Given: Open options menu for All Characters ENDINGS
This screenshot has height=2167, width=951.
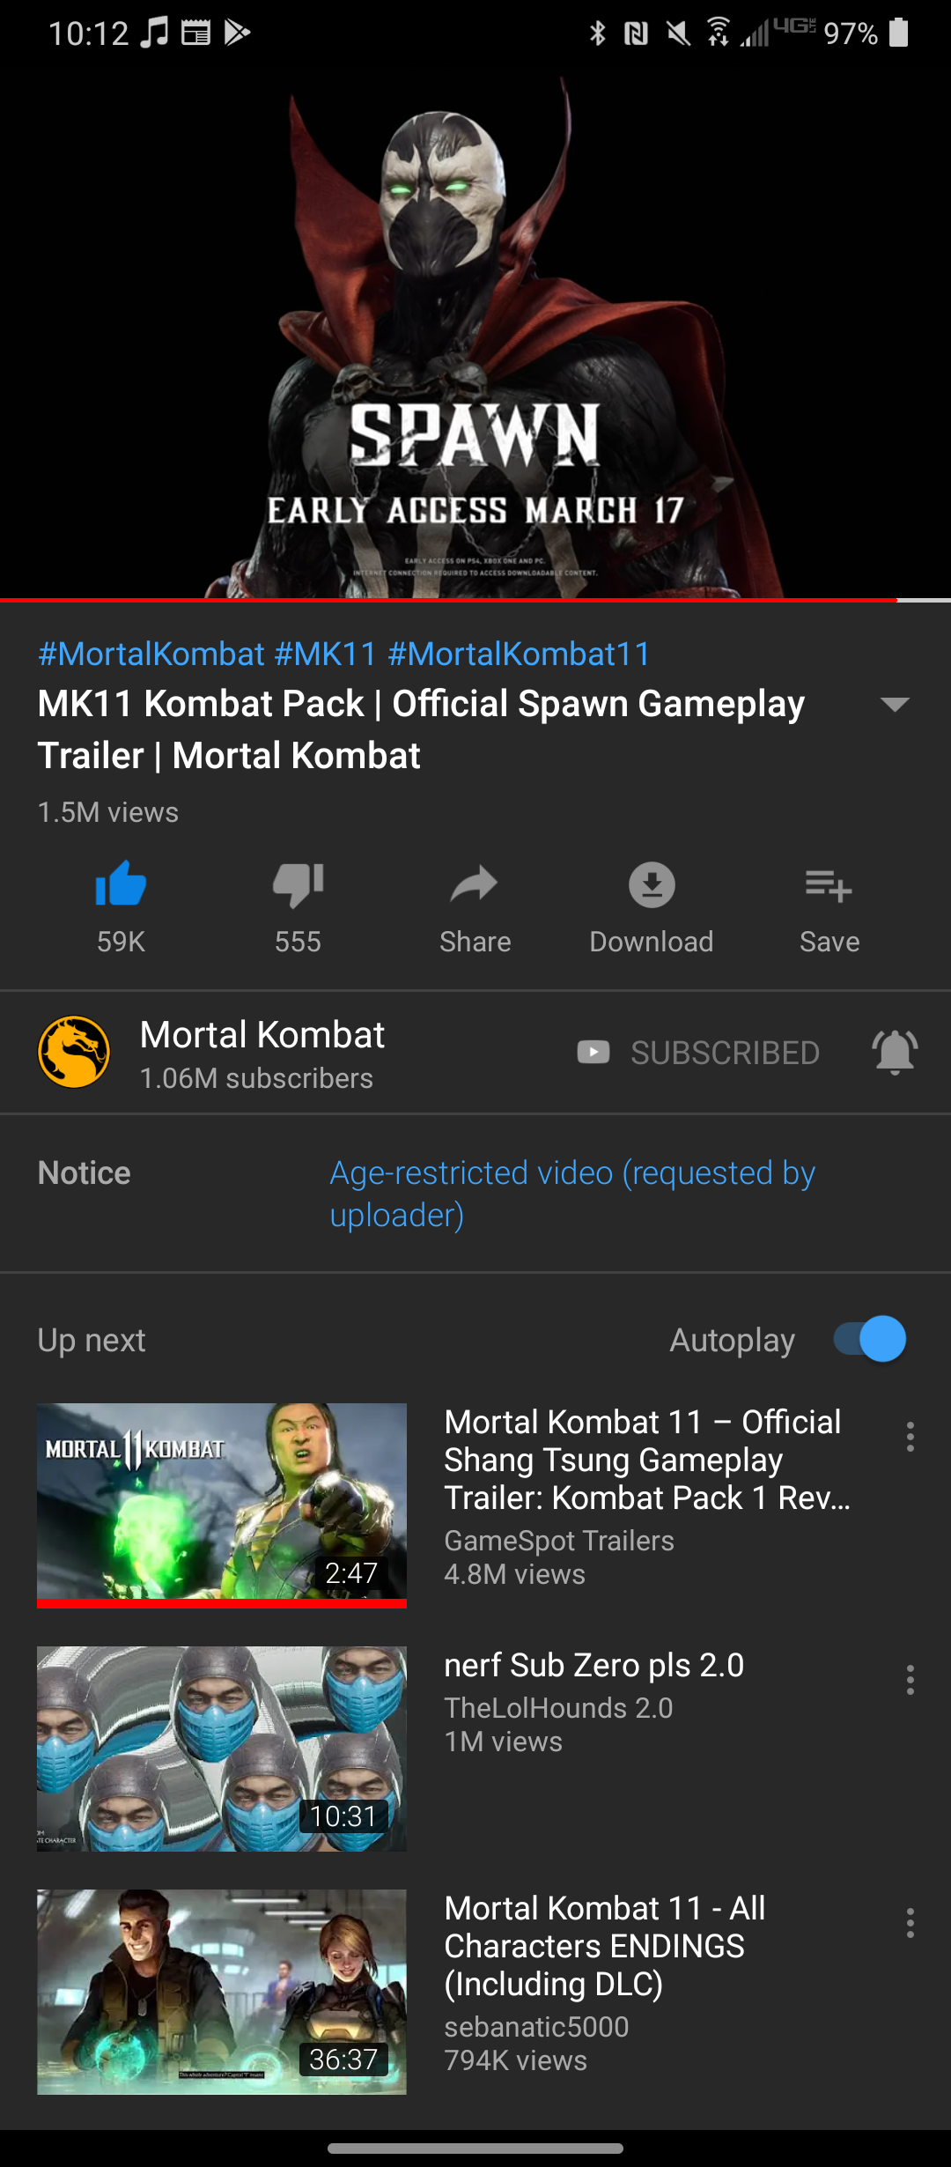Looking at the screenshot, I should pyautogui.click(x=910, y=1923).
